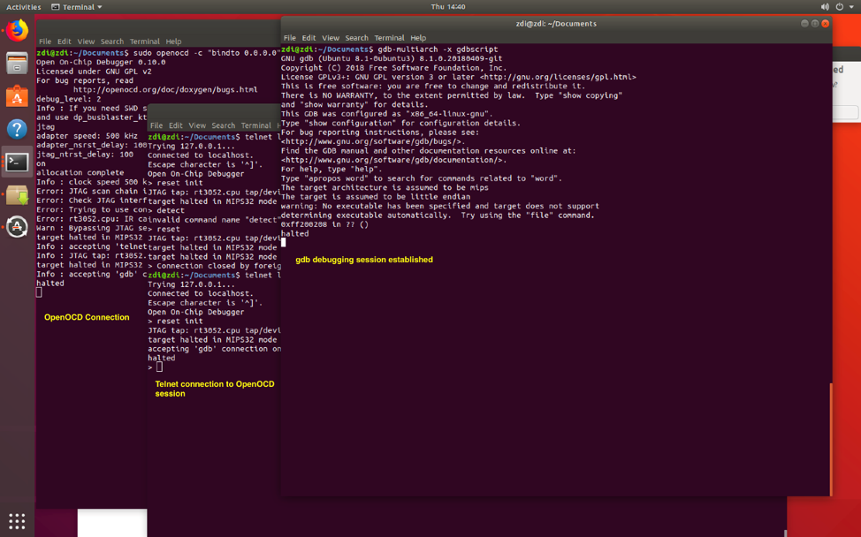The height and width of the screenshot is (537, 861).
Task: Open the volume indicator in top bar
Action: pyautogui.click(x=825, y=6)
